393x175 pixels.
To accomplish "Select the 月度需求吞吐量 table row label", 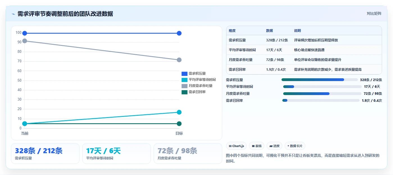I will point(240,60).
